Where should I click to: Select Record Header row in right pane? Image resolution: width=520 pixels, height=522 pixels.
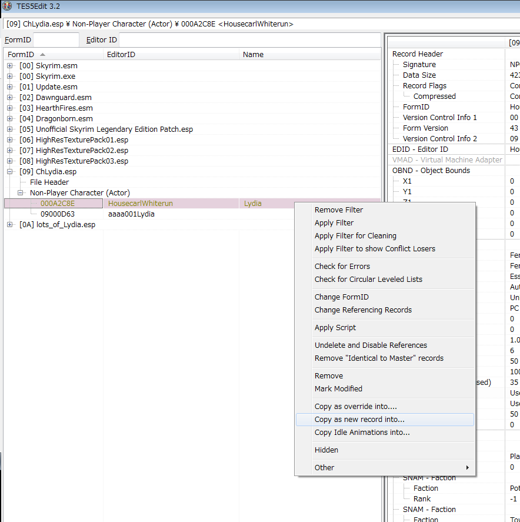(446, 54)
